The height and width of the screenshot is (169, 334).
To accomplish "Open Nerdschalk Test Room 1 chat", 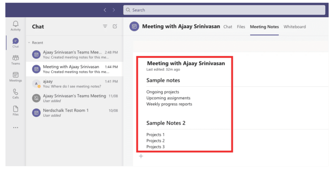I will pyautogui.click(x=74, y=112).
